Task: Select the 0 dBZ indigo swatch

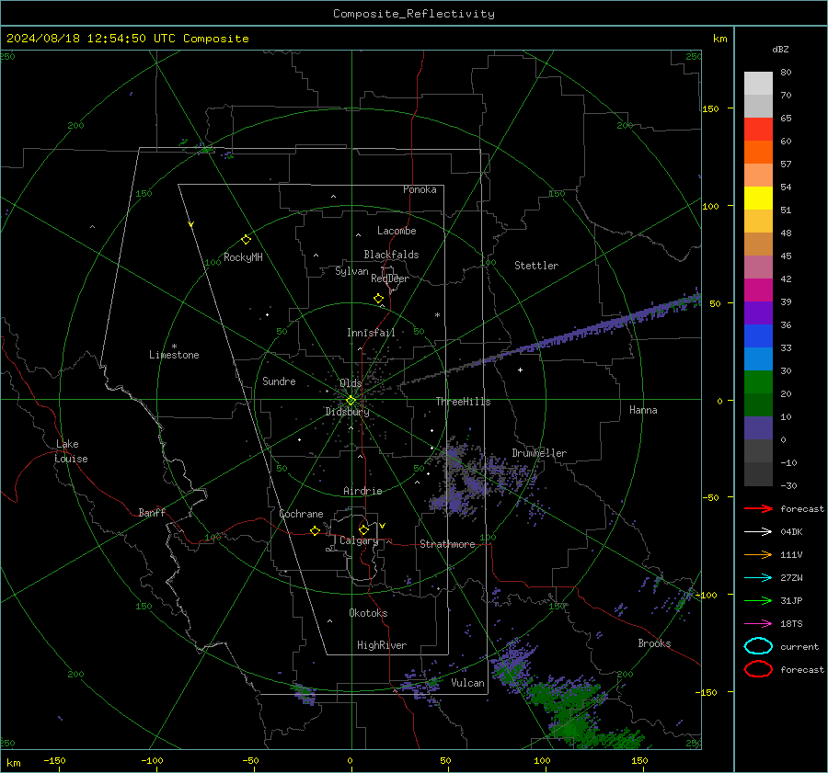Action: coord(758,428)
